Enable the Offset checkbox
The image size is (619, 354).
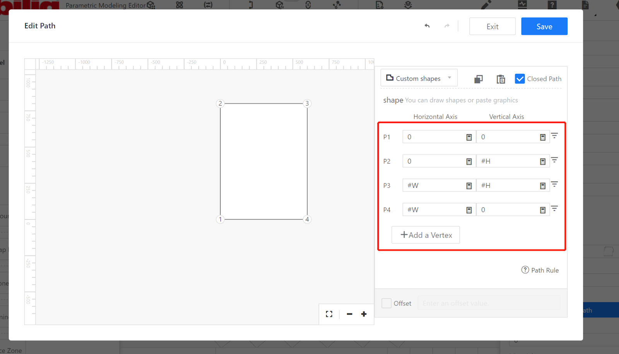pos(386,303)
